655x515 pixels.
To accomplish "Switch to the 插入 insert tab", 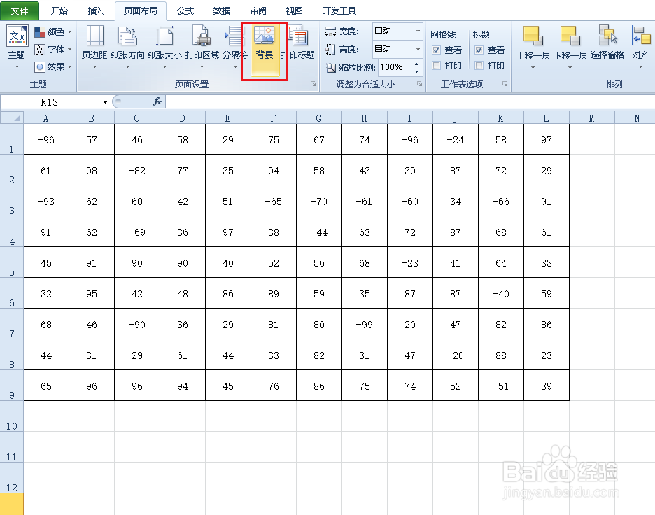I will tap(96, 11).
